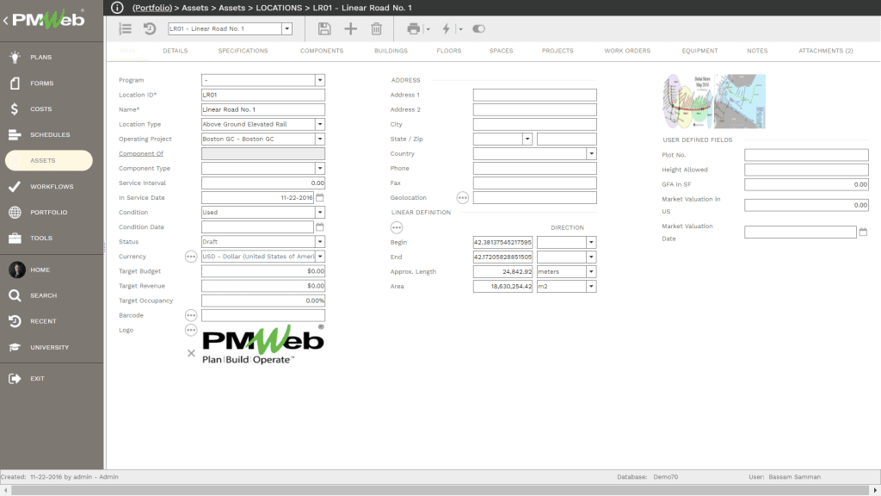This screenshot has height=496, width=881.
Task: Switch to the Buildings tab
Action: click(x=391, y=51)
